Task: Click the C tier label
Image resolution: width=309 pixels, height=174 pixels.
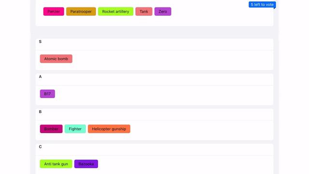Action: click(40, 147)
